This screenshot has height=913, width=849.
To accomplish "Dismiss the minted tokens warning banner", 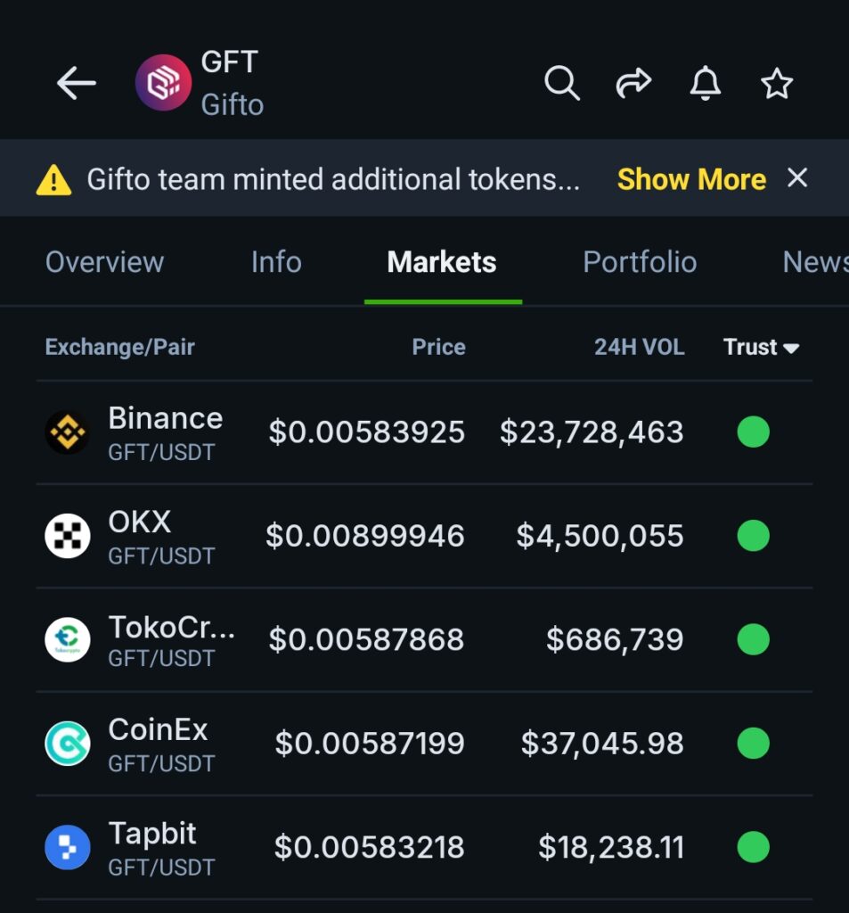I will tap(797, 177).
